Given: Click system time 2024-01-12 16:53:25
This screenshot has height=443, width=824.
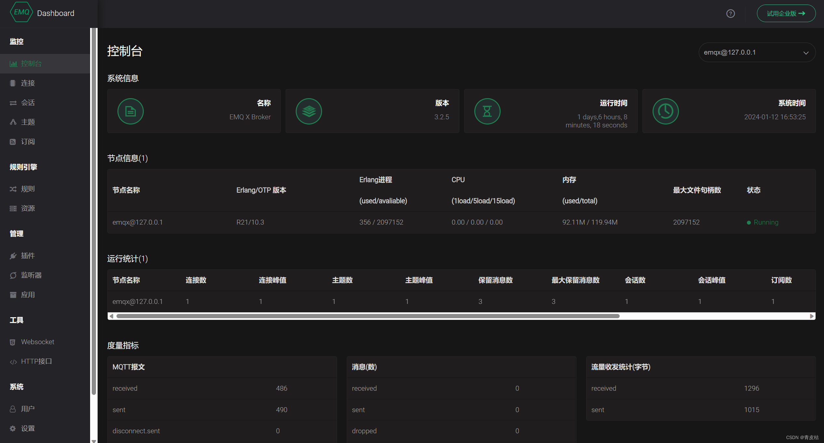Looking at the screenshot, I should [x=775, y=117].
